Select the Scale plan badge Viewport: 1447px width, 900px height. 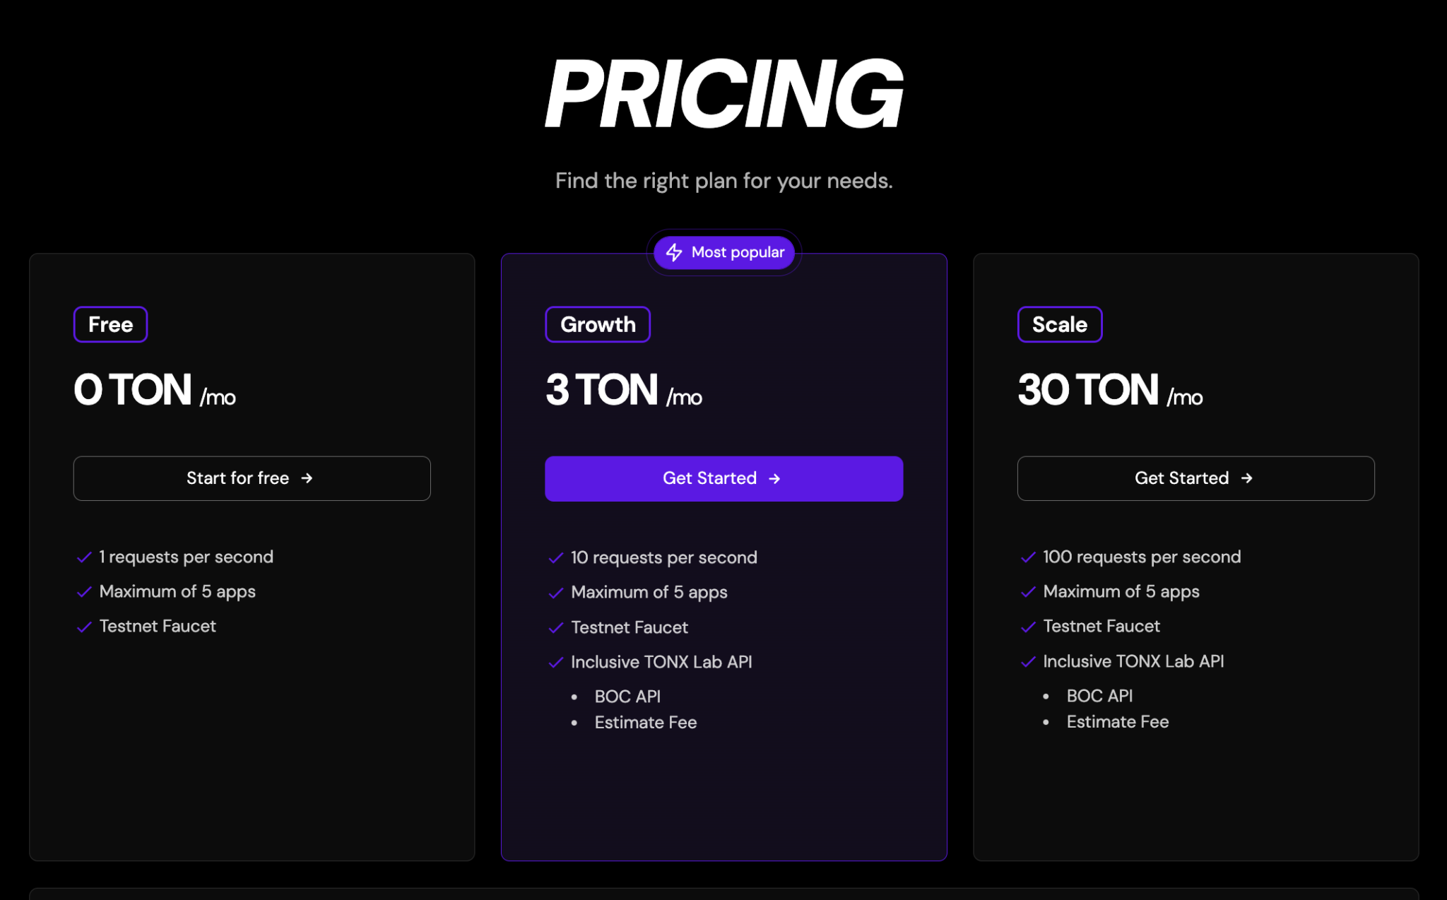click(x=1059, y=324)
